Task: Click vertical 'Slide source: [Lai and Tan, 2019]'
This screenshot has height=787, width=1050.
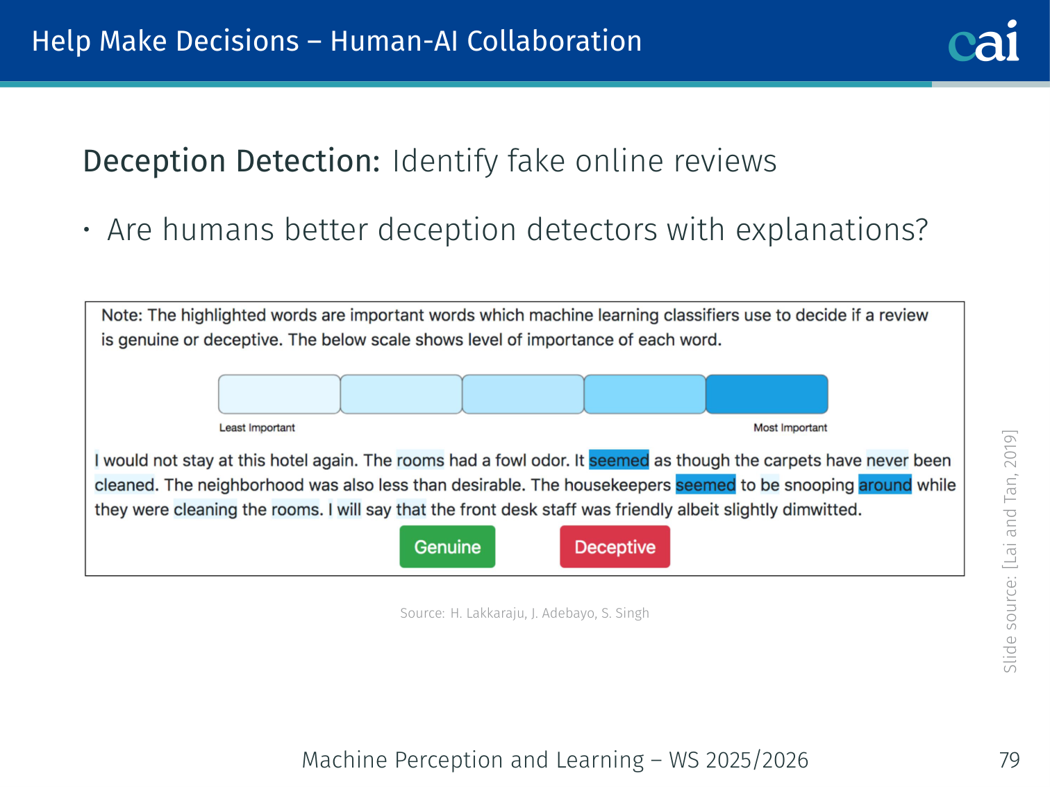Action: tap(1010, 552)
